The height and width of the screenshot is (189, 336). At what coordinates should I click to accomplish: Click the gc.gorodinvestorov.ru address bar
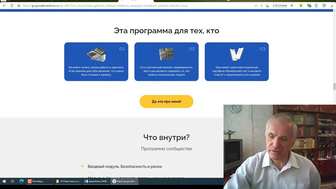pyautogui.click(x=105, y=6)
